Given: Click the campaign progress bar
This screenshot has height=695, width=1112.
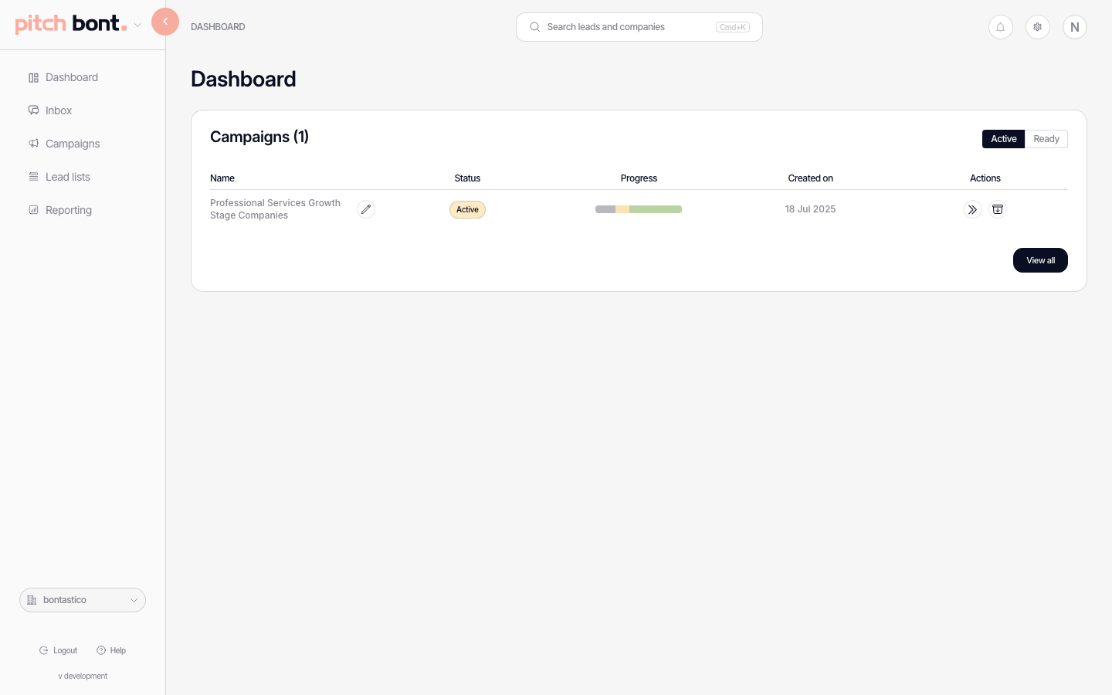Looking at the screenshot, I should (639, 209).
